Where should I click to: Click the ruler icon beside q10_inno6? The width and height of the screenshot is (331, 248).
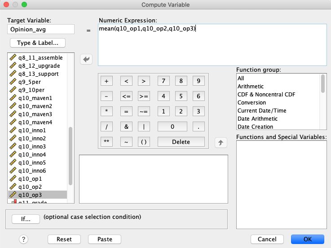(x=13, y=170)
